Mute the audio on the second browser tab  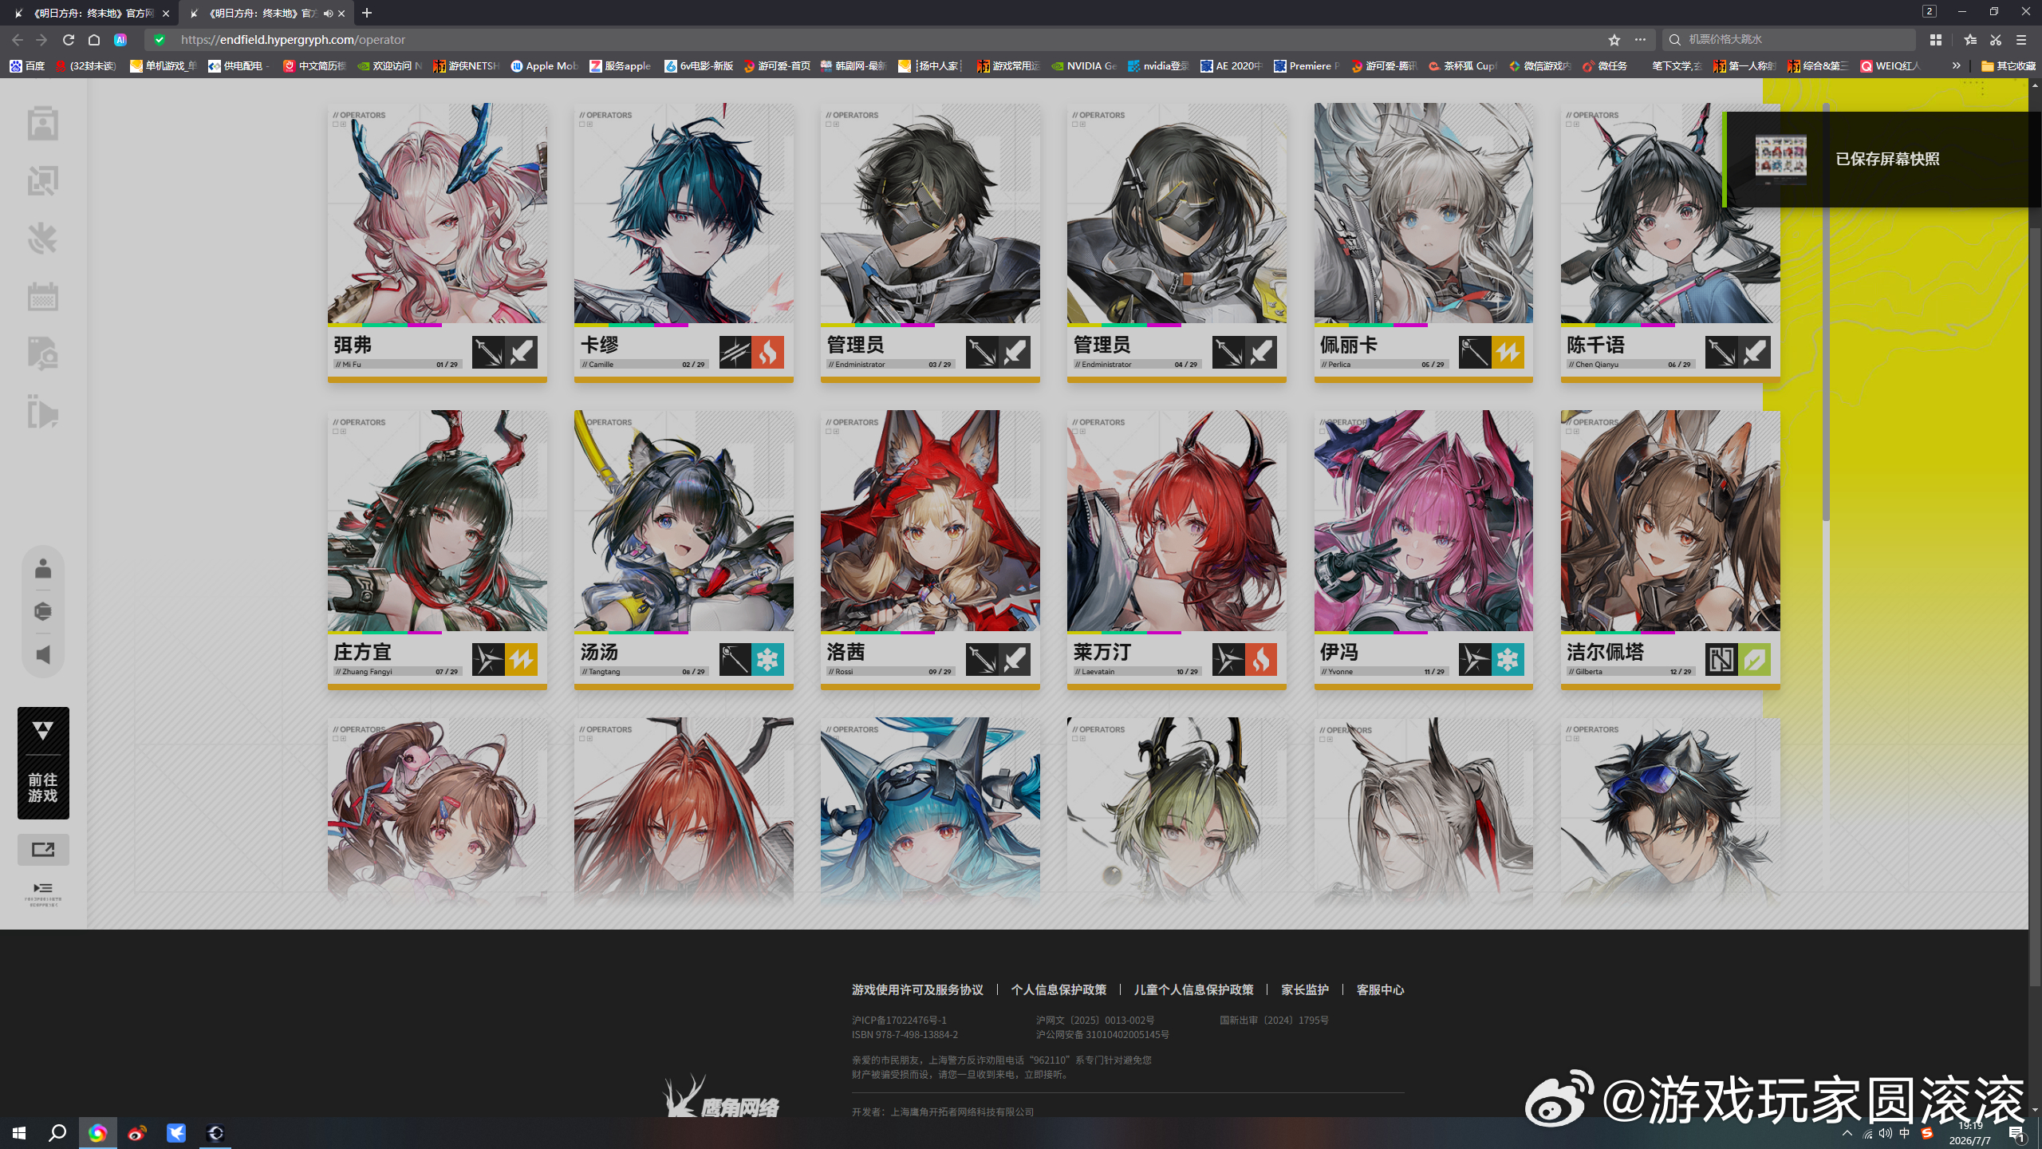(x=328, y=14)
